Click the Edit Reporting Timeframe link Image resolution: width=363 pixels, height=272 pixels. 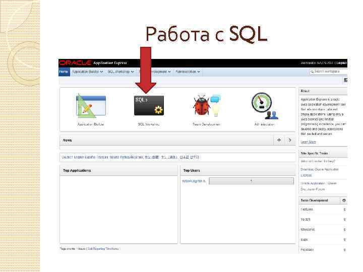pyautogui.click(x=103, y=249)
